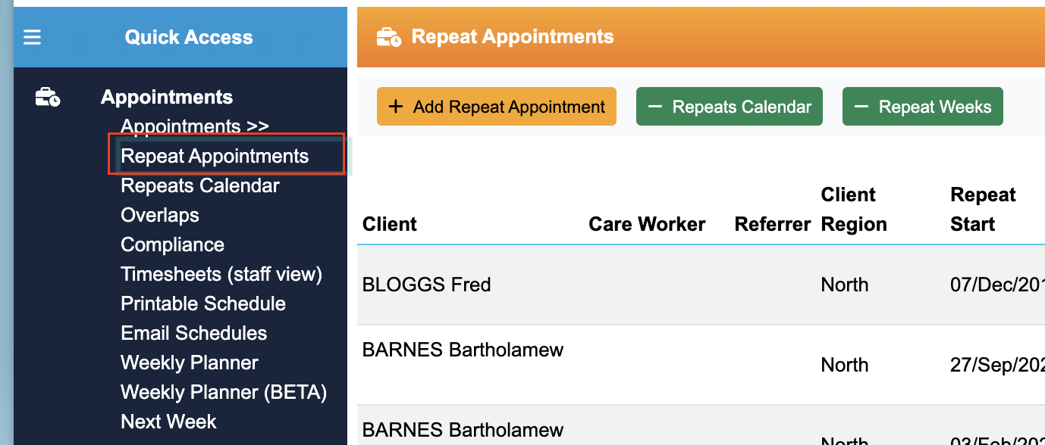Expand the Appointments >> submenu
1045x445 pixels.
tap(195, 126)
